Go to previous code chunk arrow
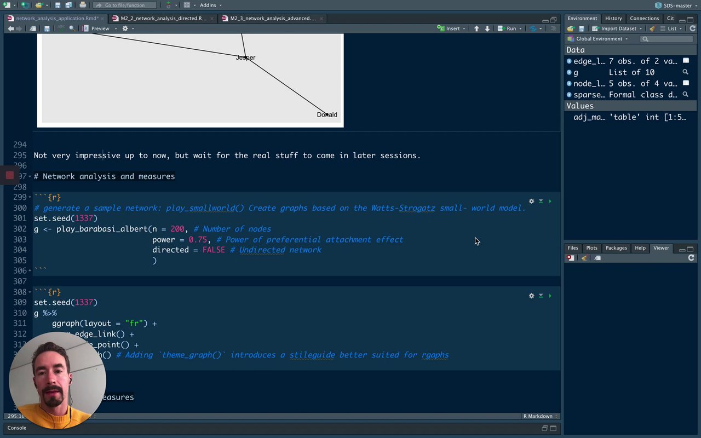This screenshot has height=438, width=701. point(476,28)
